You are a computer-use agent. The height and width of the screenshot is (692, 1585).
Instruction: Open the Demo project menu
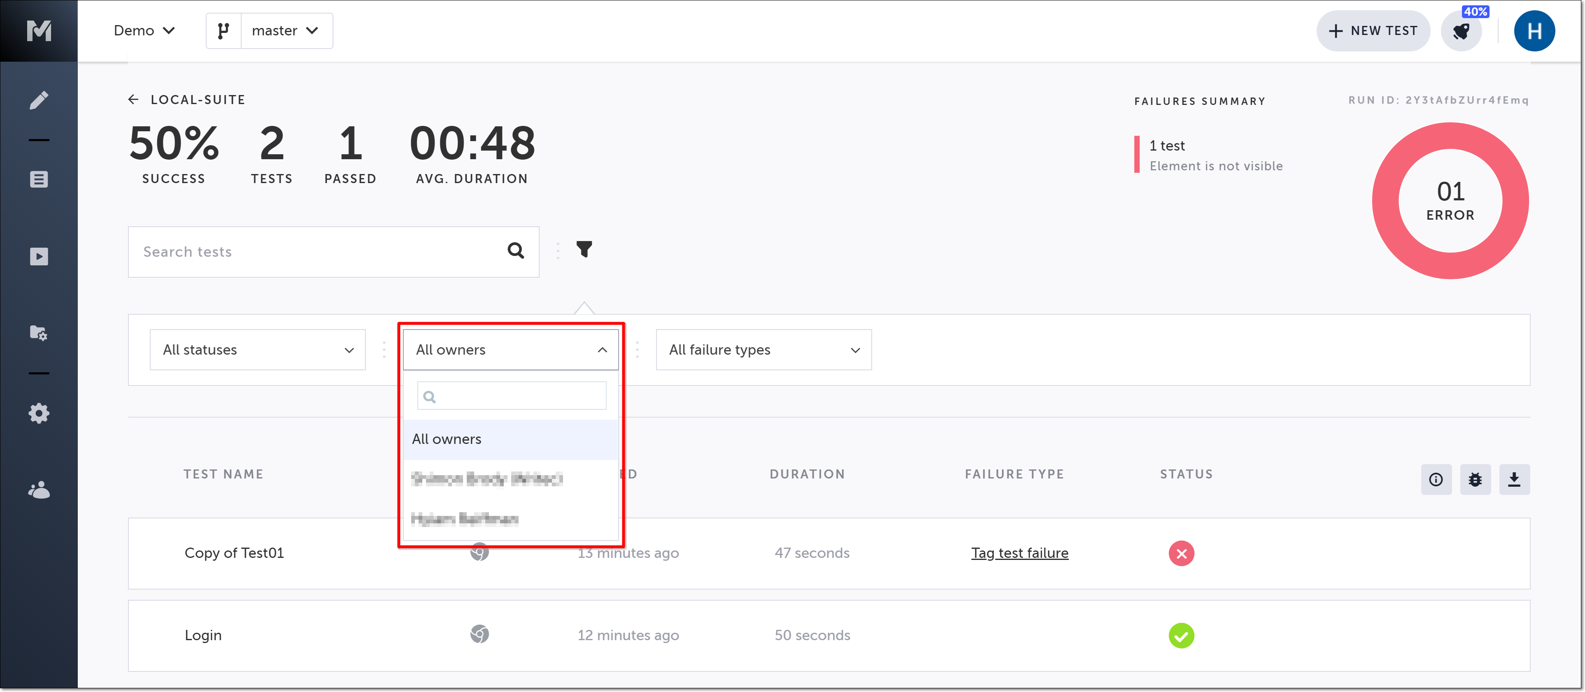[x=144, y=31]
